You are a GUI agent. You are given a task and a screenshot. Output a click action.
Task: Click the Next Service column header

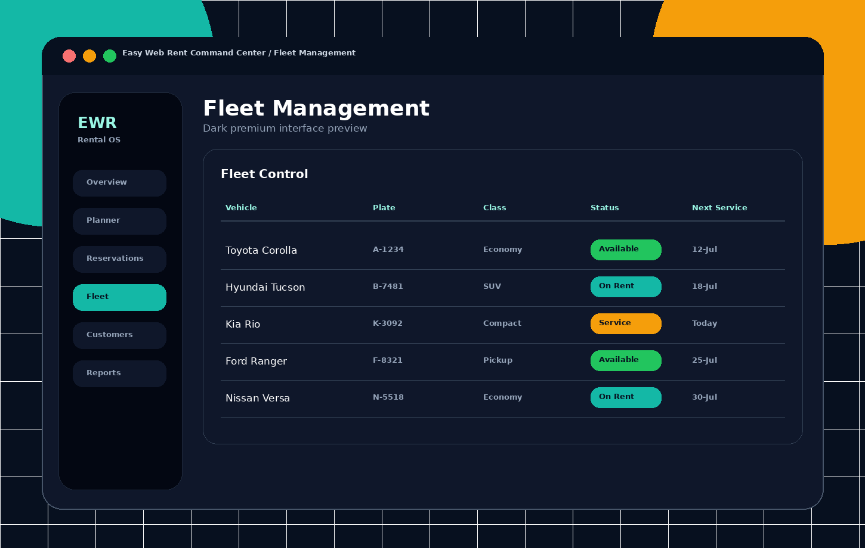pos(719,208)
